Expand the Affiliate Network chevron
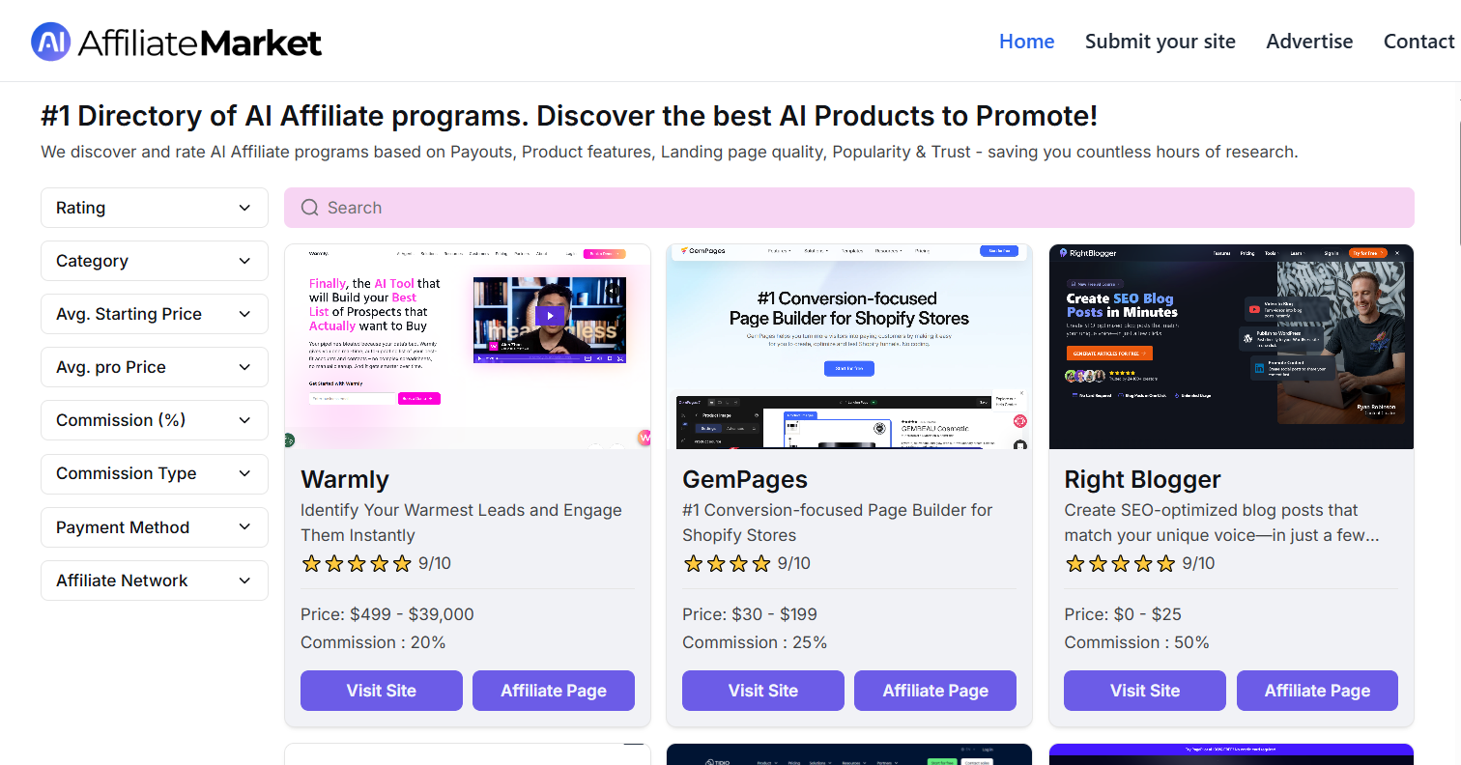Screen dimensions: 1461x765 pos(244,581)
